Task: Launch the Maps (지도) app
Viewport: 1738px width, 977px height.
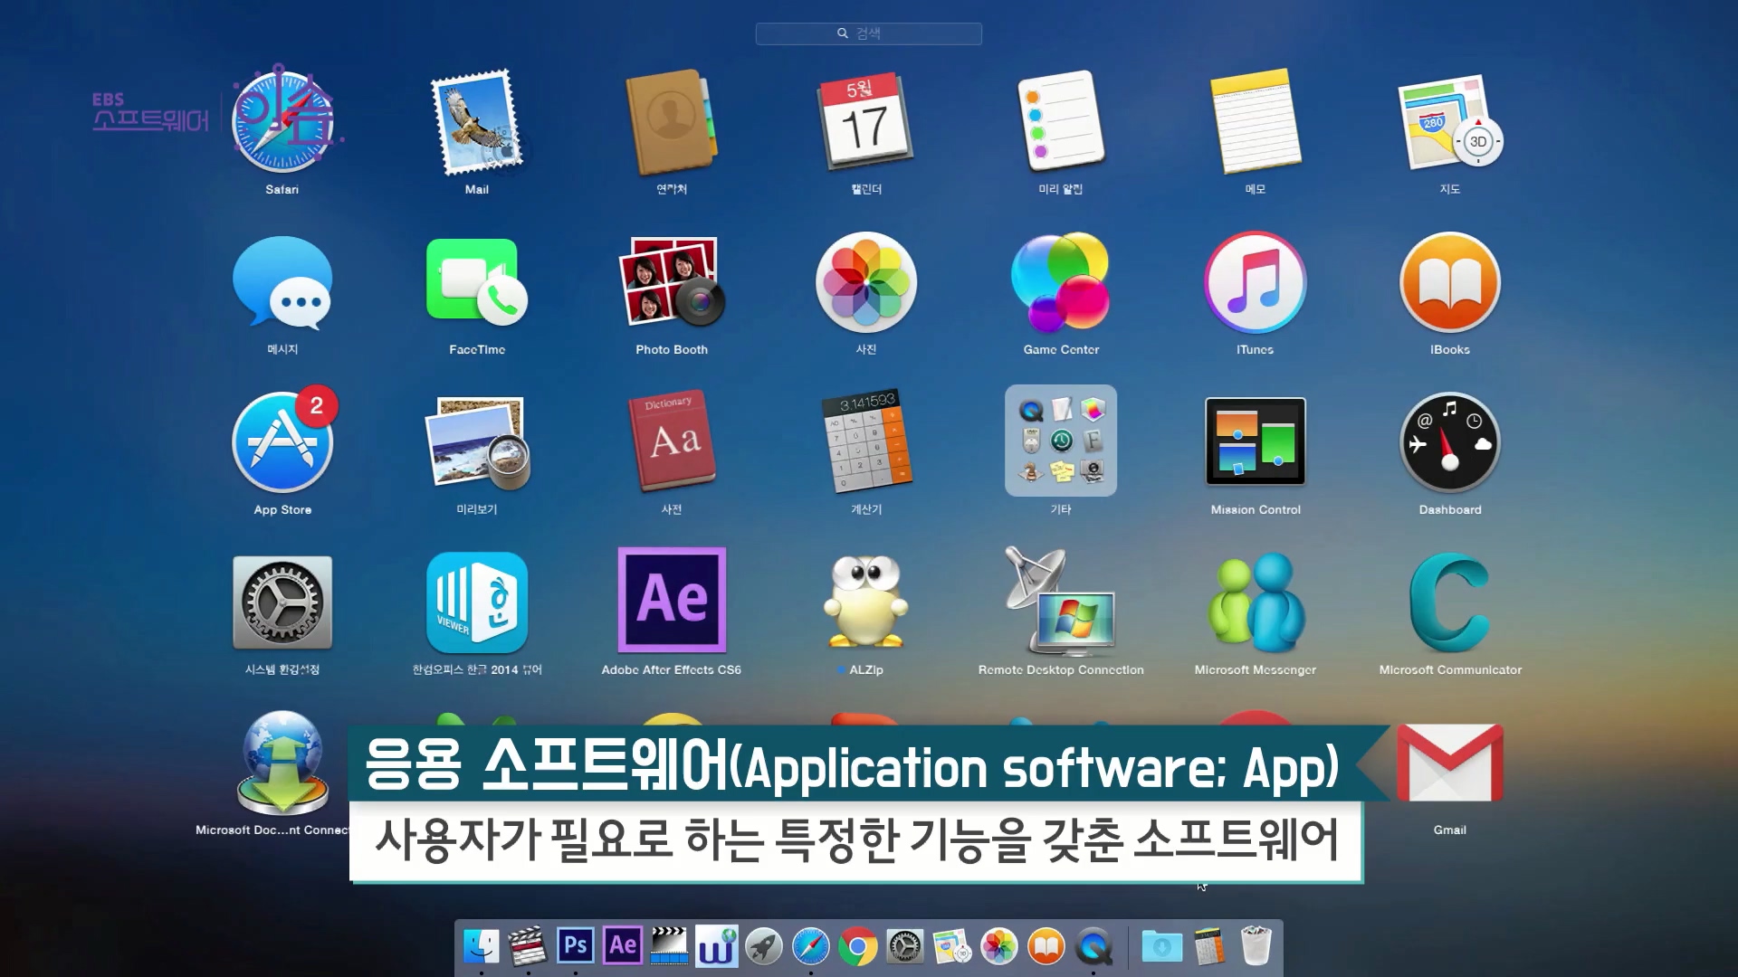Action: coord(1450,122)
